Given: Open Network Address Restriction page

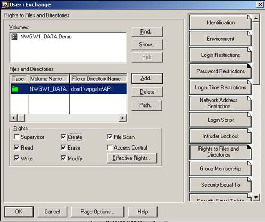Looking at the screenshot, I should coord(220,104).
